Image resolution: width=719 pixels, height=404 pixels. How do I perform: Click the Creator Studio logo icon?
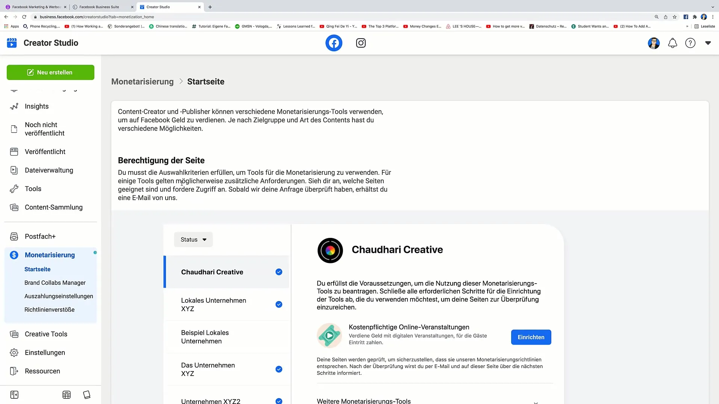(x=12, y=43)
